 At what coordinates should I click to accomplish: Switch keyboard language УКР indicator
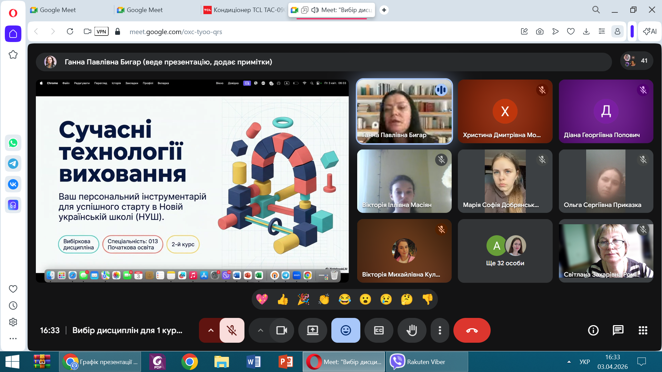coord(585,362)
